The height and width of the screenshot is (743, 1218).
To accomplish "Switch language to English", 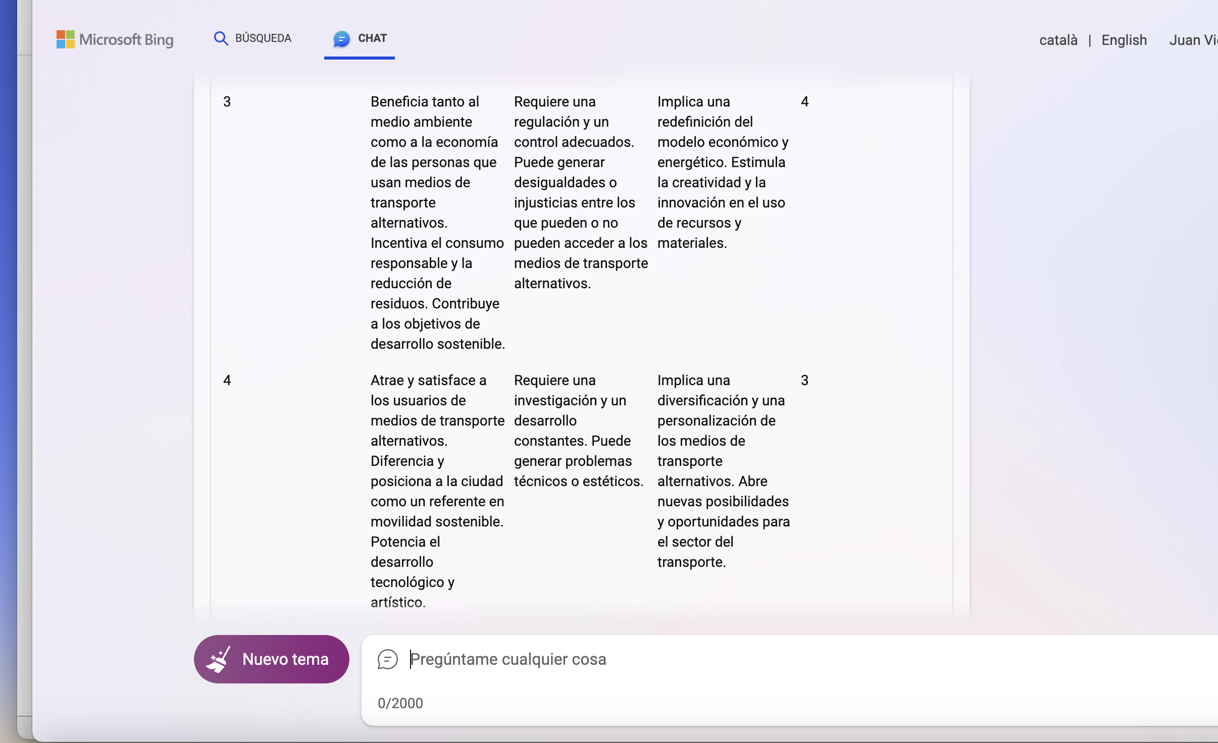I will coord(1124,40).
